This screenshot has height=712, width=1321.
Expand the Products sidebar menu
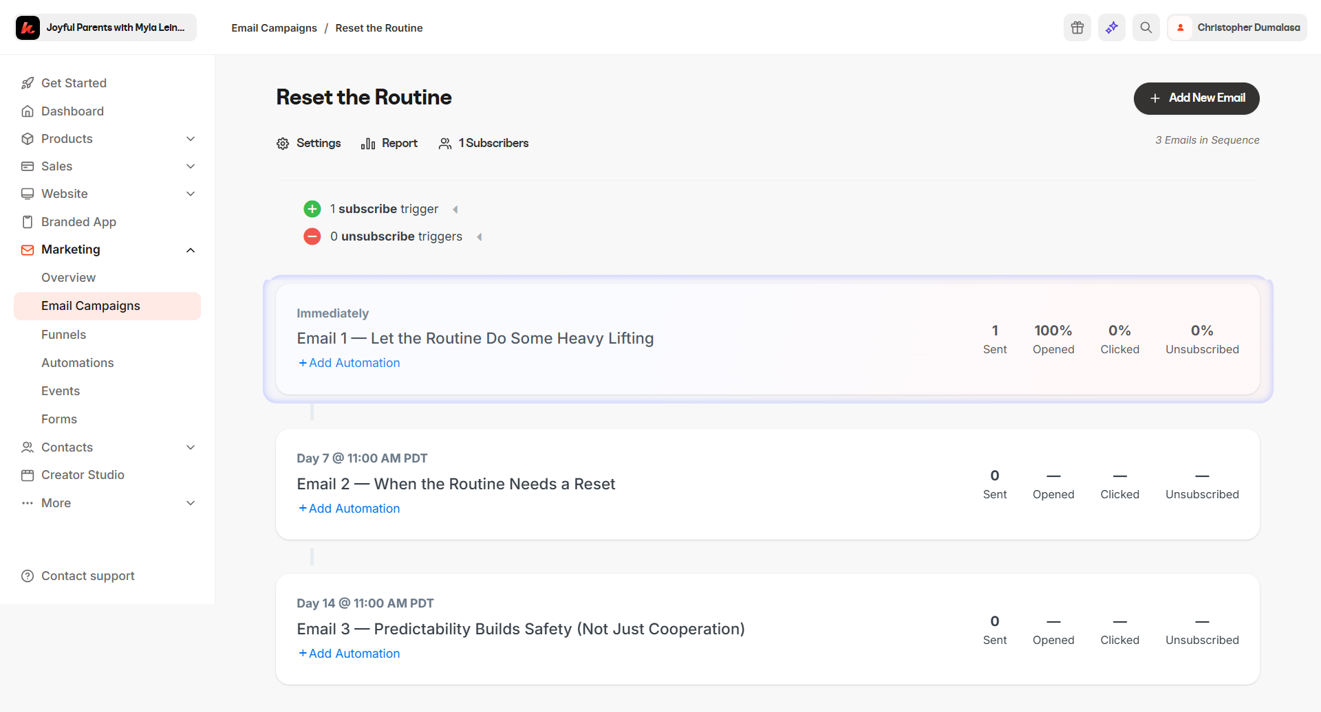click(191, 139)
